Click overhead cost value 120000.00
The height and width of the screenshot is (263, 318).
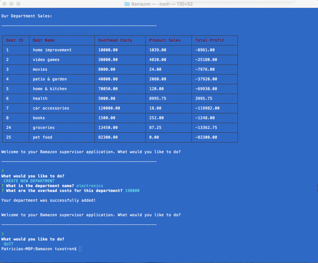tap(109, 108)
